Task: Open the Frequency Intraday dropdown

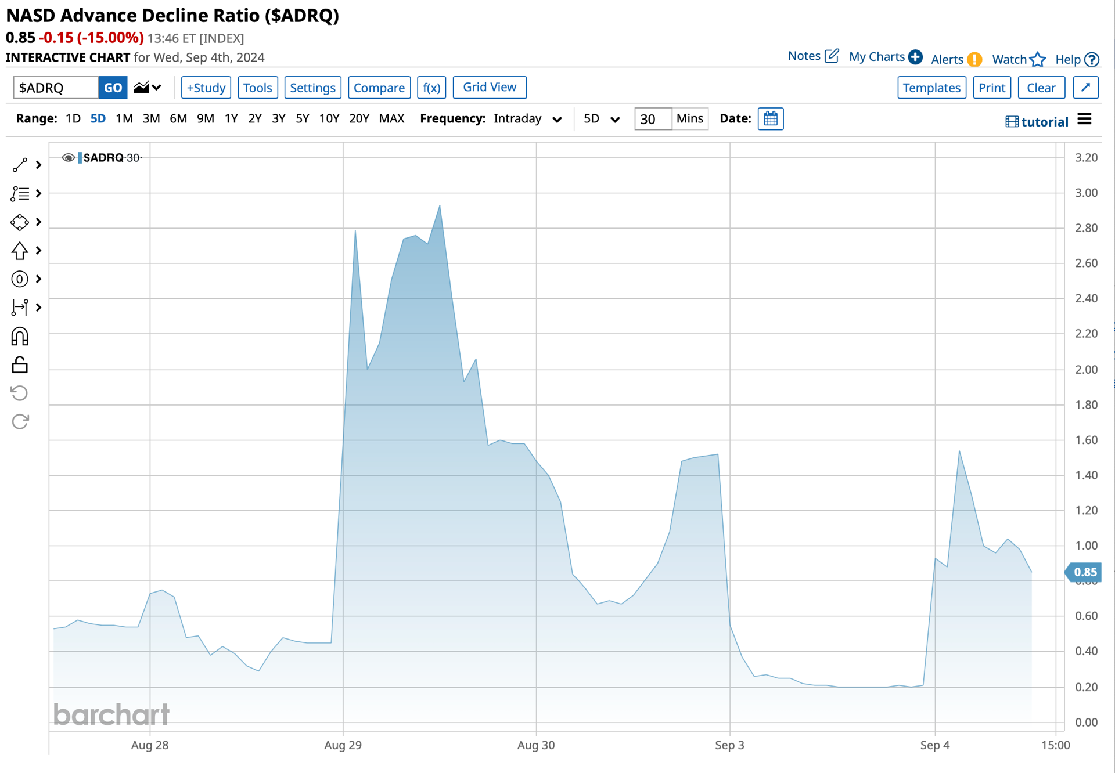Action: (527, 119)
